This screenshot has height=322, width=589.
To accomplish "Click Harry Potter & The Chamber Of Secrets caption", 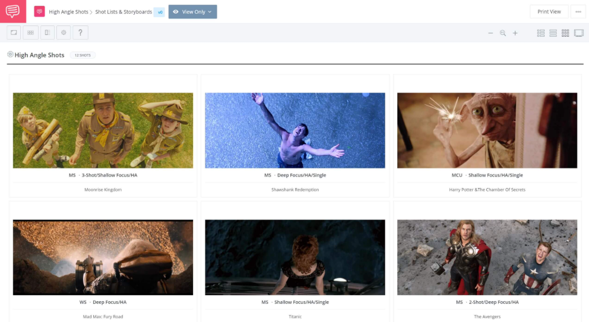I will point(487,190).
